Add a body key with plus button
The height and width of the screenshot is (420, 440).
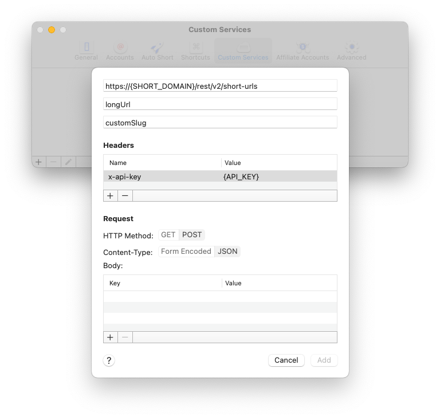[110, 337]
